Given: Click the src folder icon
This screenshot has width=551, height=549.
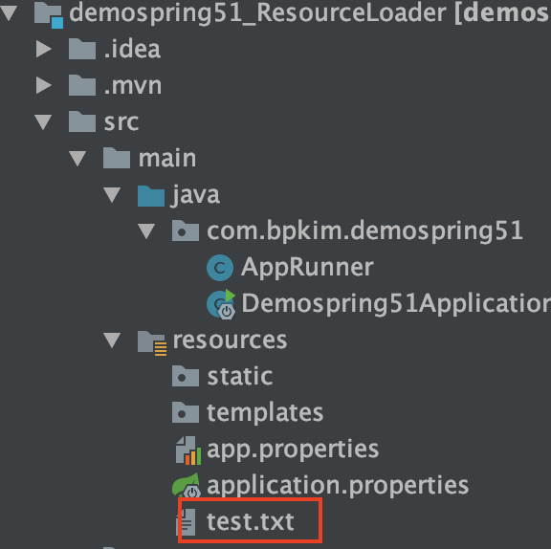Looking at the screenshot, I should pyautogui.click(x=82, y=121).
